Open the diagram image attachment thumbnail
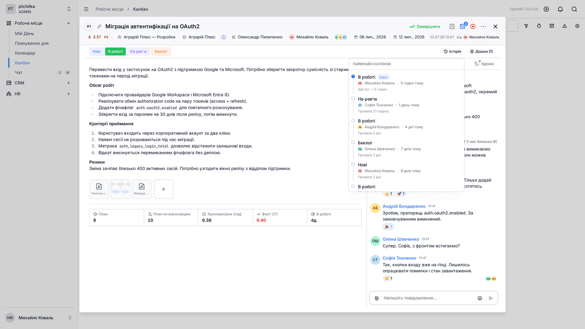Image resolution: width=585 pixels, height=329 pixels. tap(120, 189)
